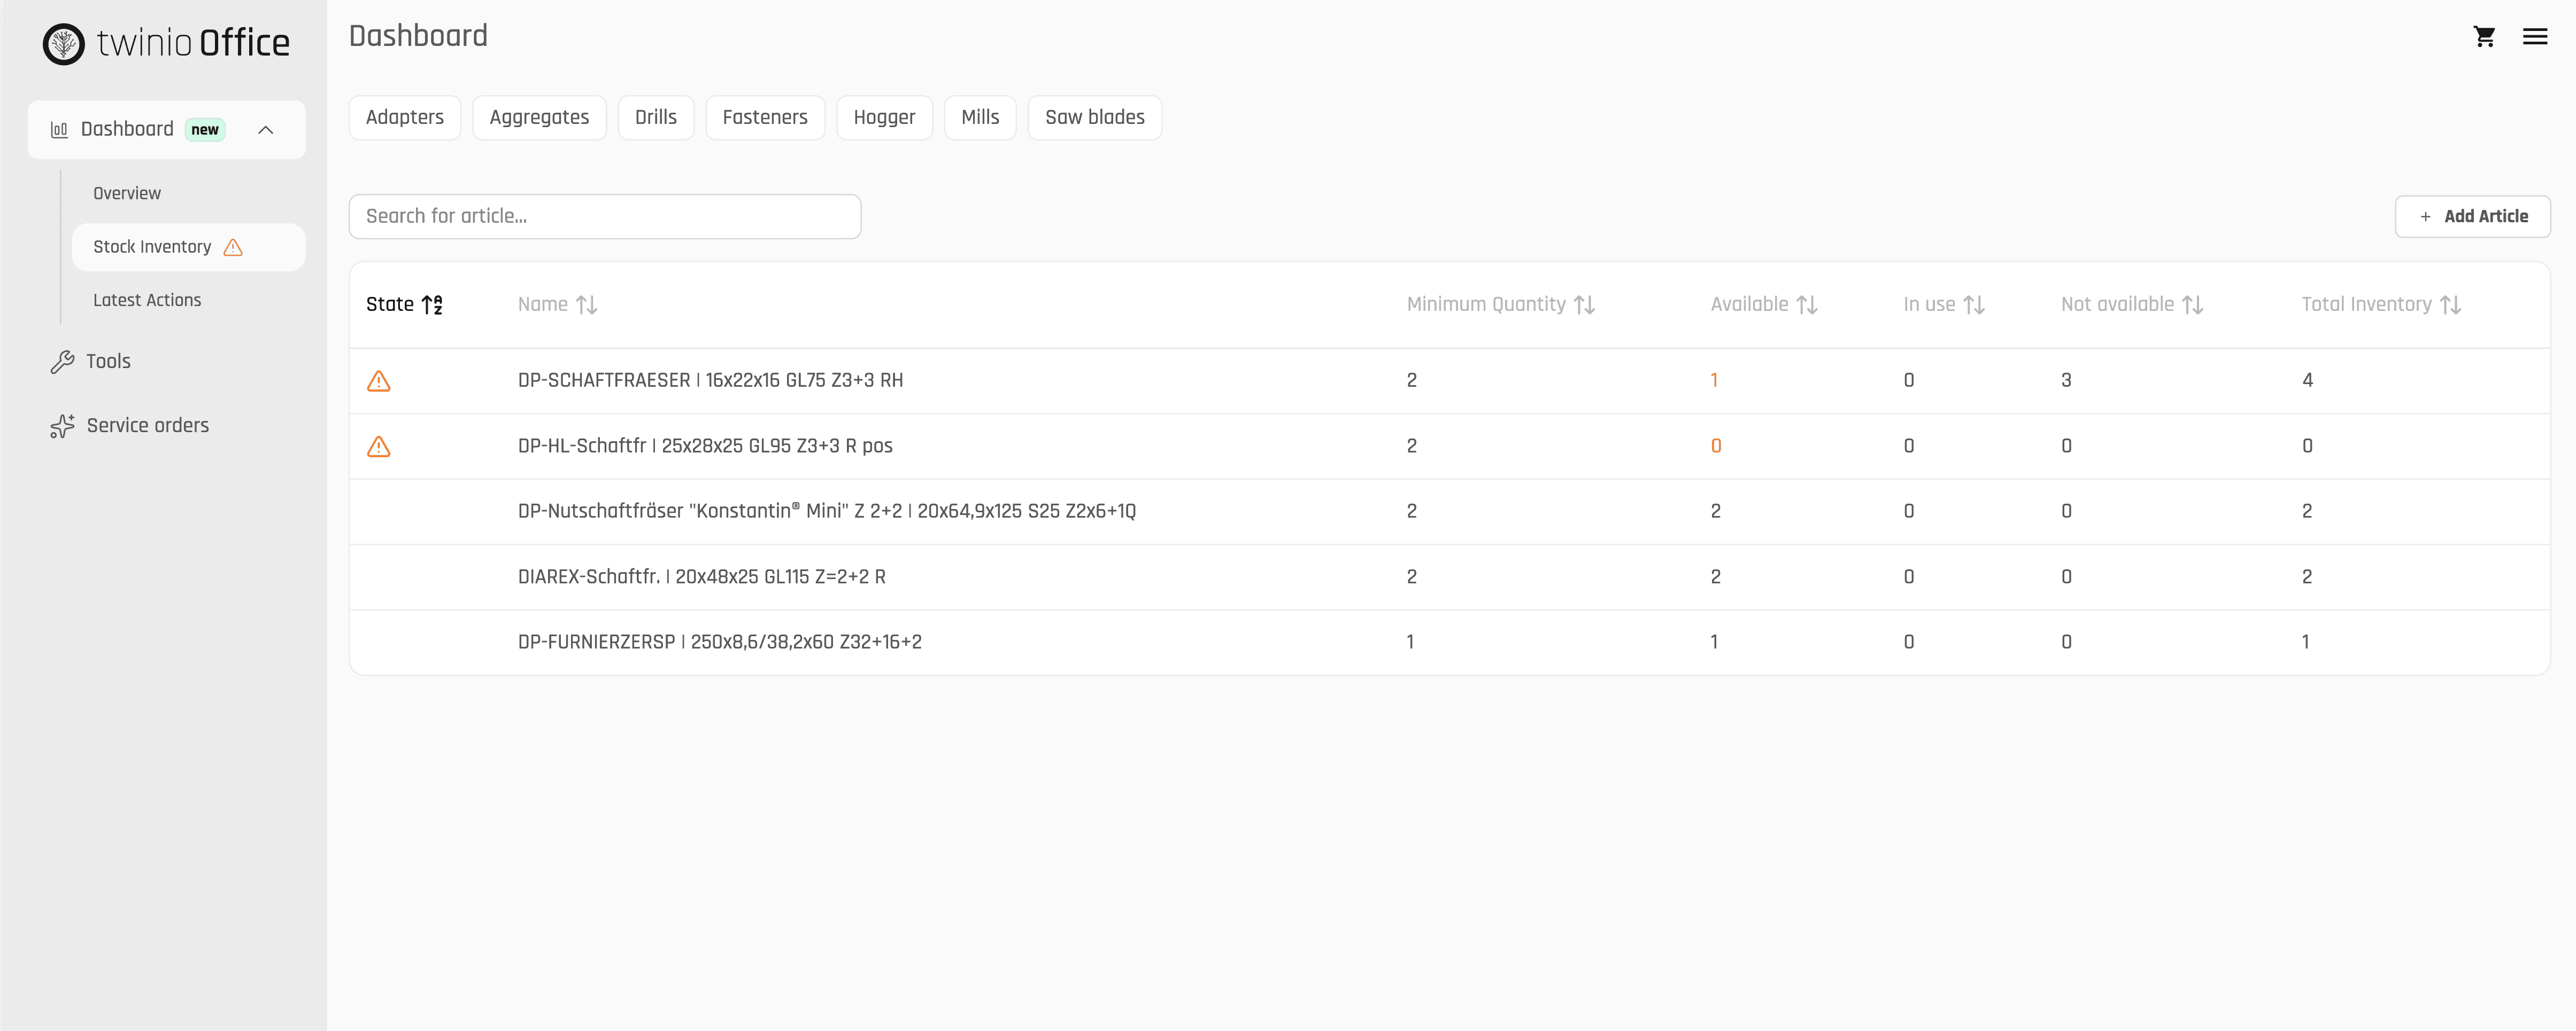This screenshot has height=1031, width=2576.
Task: Open Latest Actions in sidebar
Action: 147,301
